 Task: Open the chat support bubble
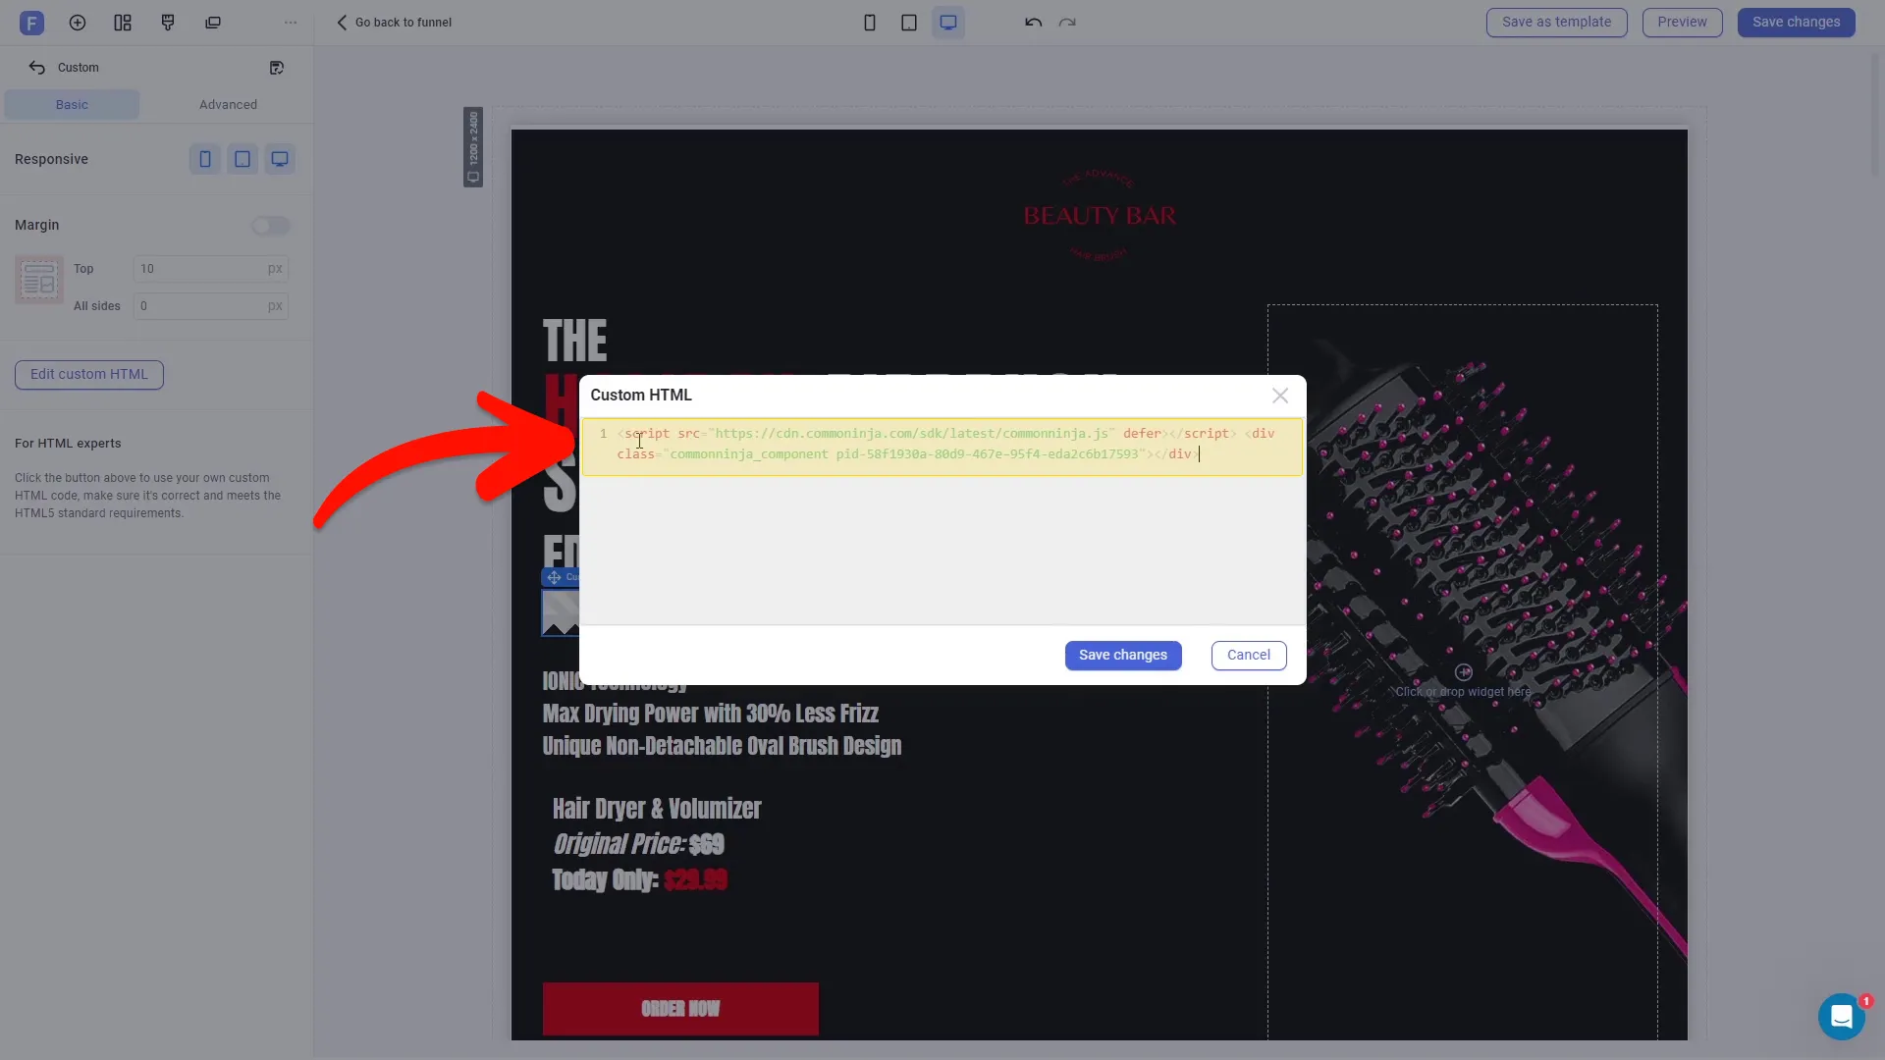click(1842, 1017)
